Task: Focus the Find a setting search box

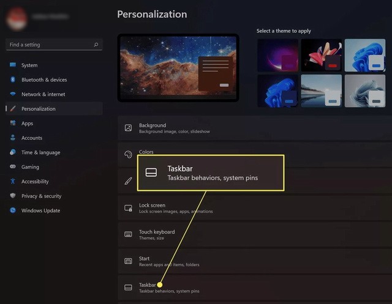Action: [x=54, y=45]
